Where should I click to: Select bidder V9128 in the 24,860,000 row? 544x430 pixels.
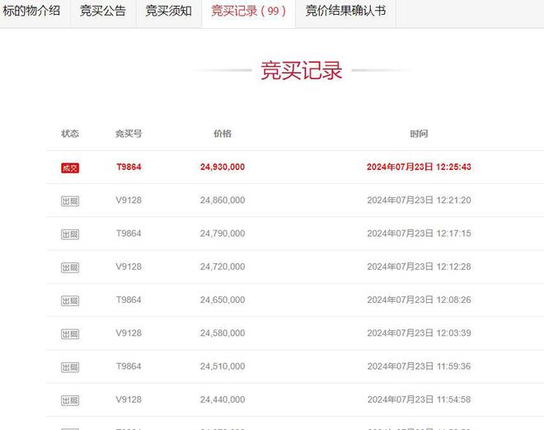pyautogui.click(x=129, y=200)
